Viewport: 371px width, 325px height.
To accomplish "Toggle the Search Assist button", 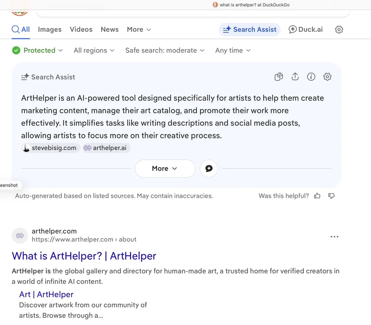I will pos(250,30).
